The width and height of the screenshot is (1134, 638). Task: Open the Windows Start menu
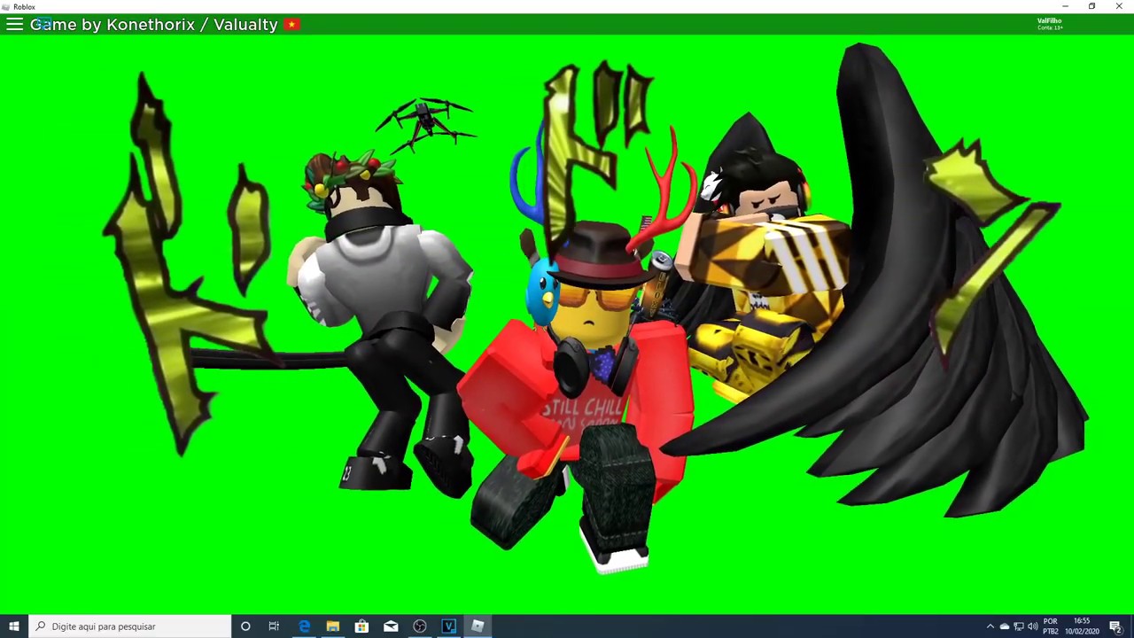point(14,626)
